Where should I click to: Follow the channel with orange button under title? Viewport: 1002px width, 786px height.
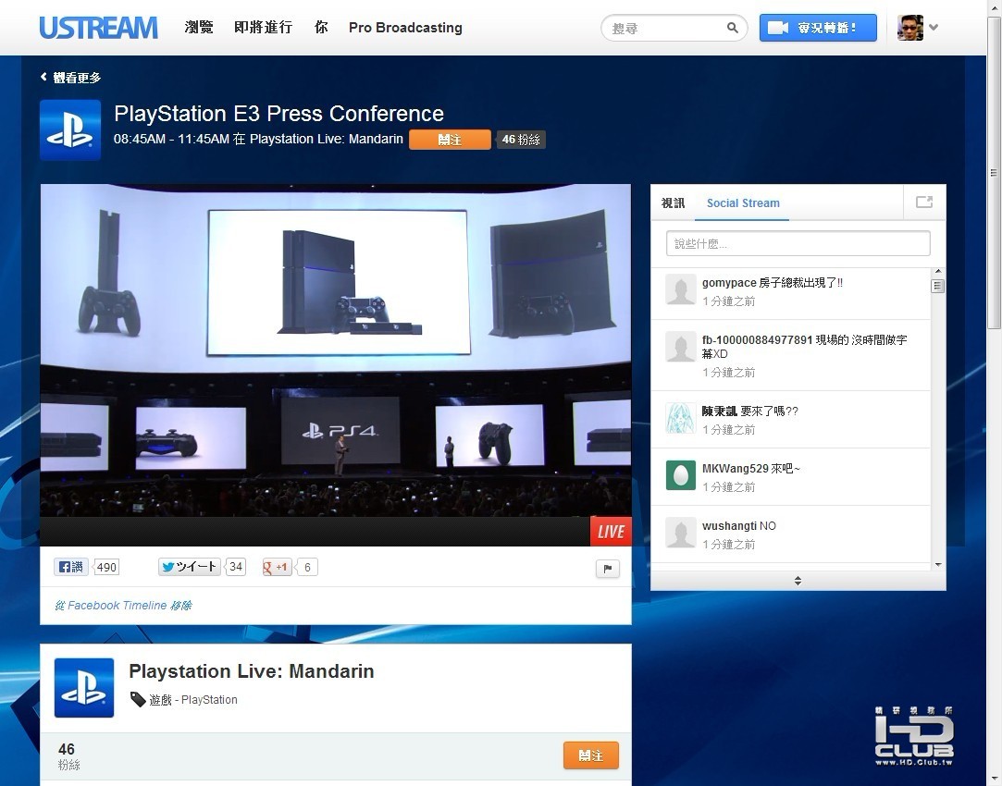pos(450,140)
